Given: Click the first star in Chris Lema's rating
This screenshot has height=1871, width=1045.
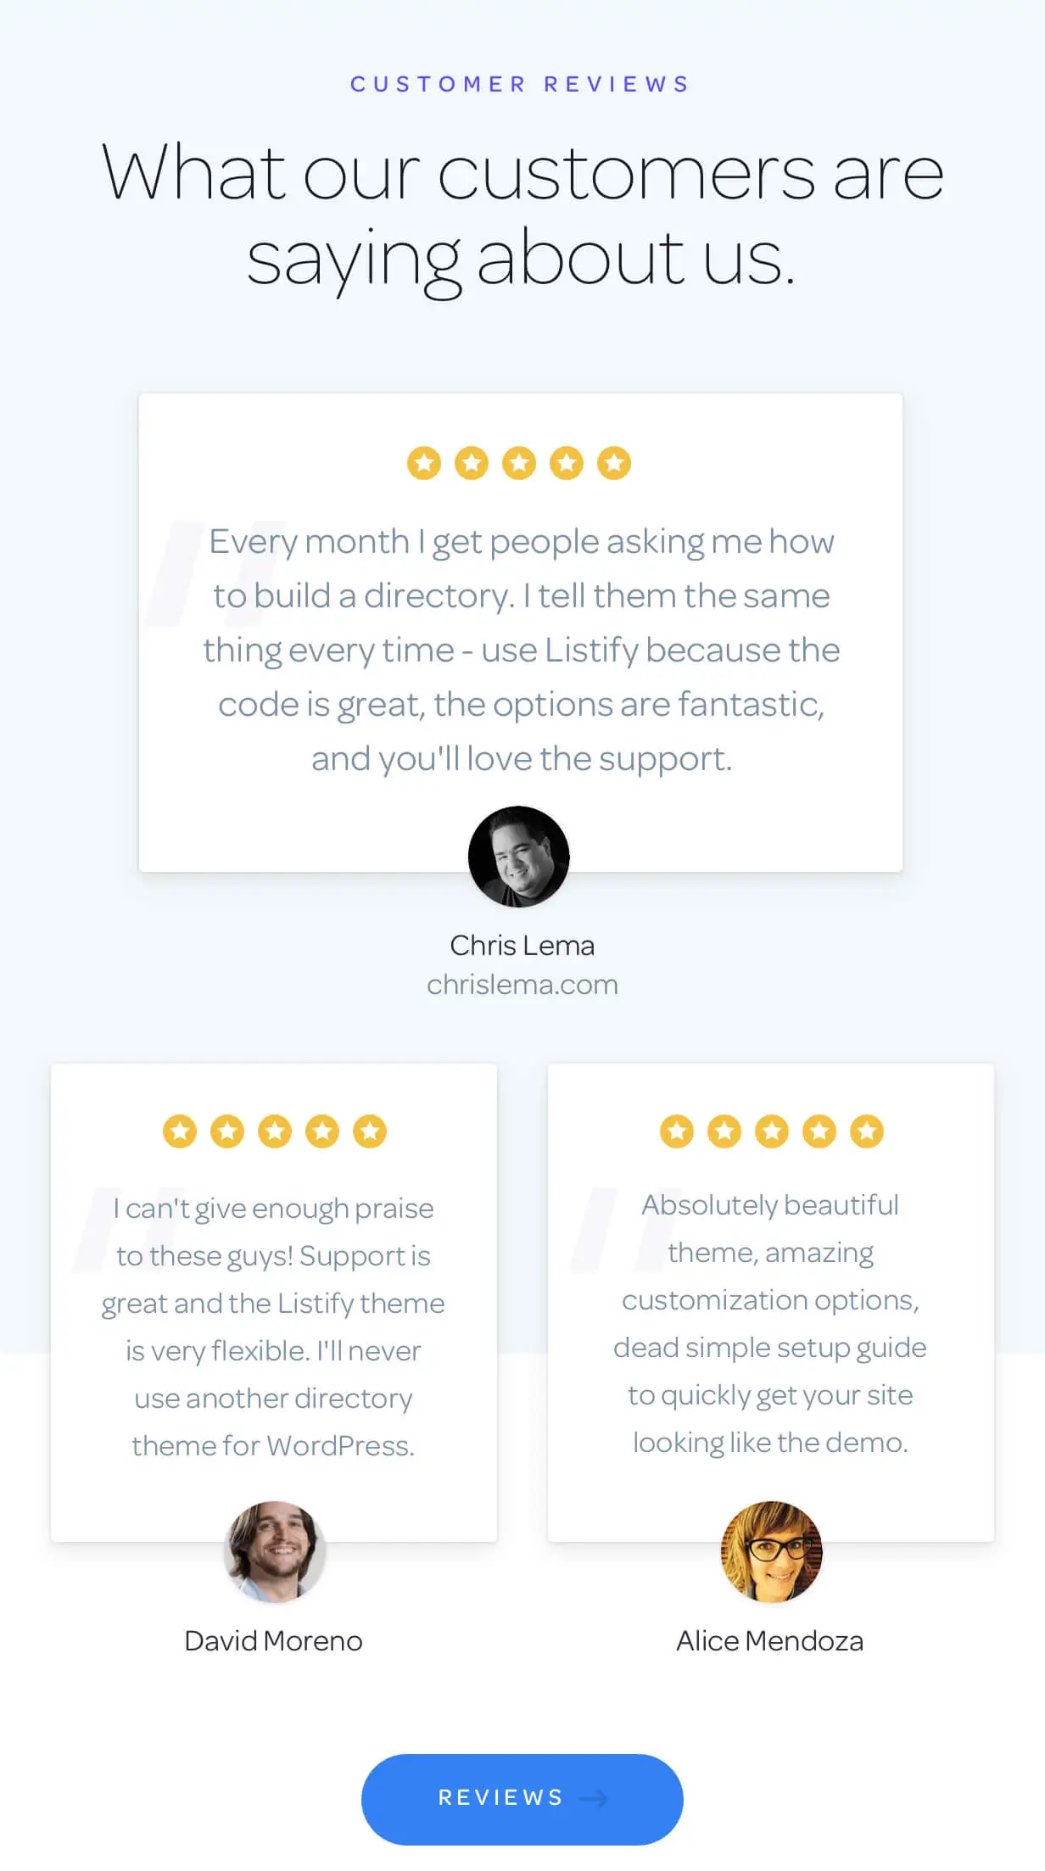Looking at the screenshot, I should 424,462.
